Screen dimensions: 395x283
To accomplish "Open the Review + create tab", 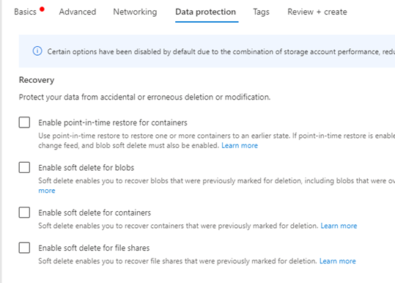I will pyautogui.click(x=317, y=12).
